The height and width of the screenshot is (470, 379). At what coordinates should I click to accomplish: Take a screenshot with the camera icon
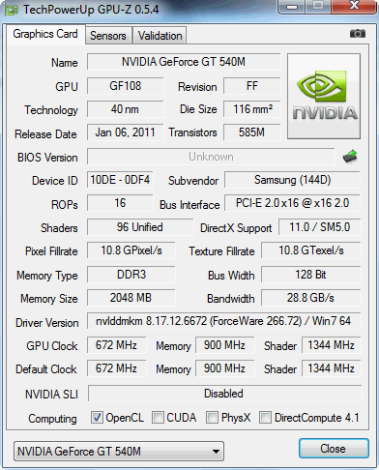(x=358, y=34)
